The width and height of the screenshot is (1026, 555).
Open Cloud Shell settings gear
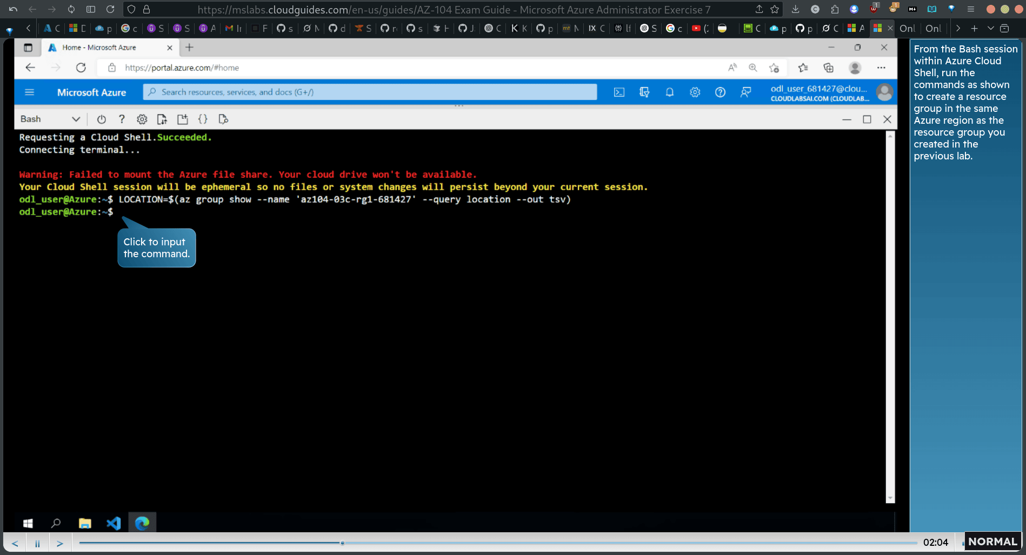(x=142, y=119)
